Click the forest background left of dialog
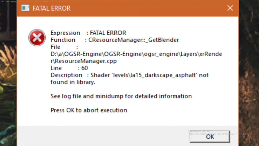Viewport: 259px width, 146px height. point(8,78)
